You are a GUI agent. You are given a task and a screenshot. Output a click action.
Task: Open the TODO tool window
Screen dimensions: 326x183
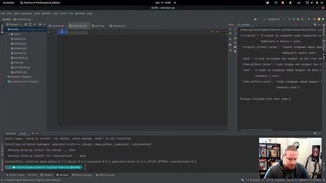click(33, 175)
